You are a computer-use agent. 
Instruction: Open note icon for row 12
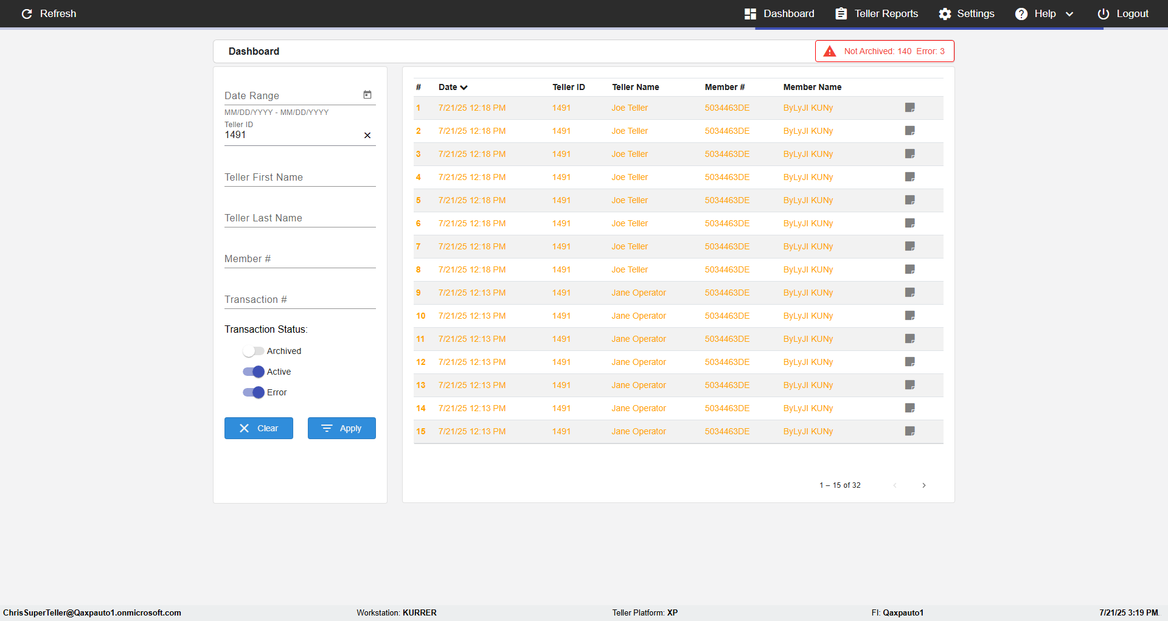910,362
